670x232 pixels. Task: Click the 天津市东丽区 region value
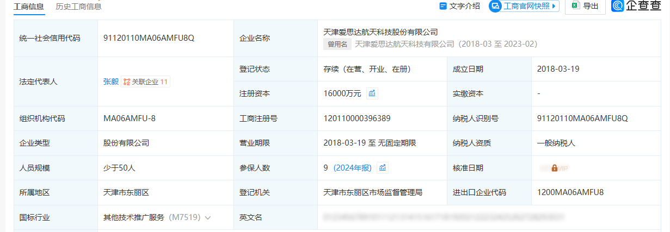[126, 192]
